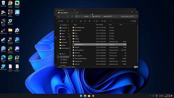Image resolution: width=174 pixels, height=98 pixels.
Task: Sort by the Size column header
Action: (123, 25)
